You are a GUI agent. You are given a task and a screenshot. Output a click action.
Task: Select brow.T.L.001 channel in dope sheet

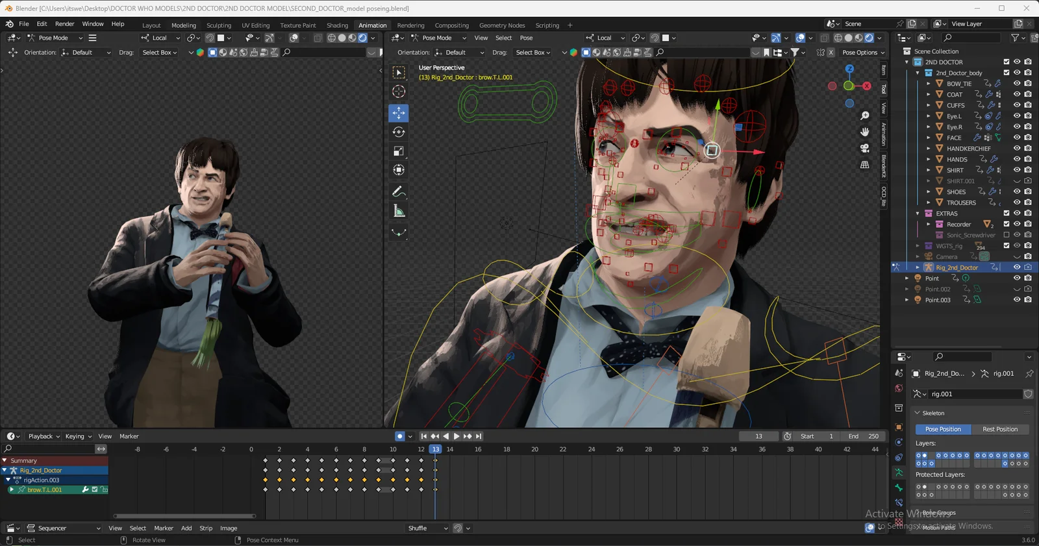tap(44, 490)
